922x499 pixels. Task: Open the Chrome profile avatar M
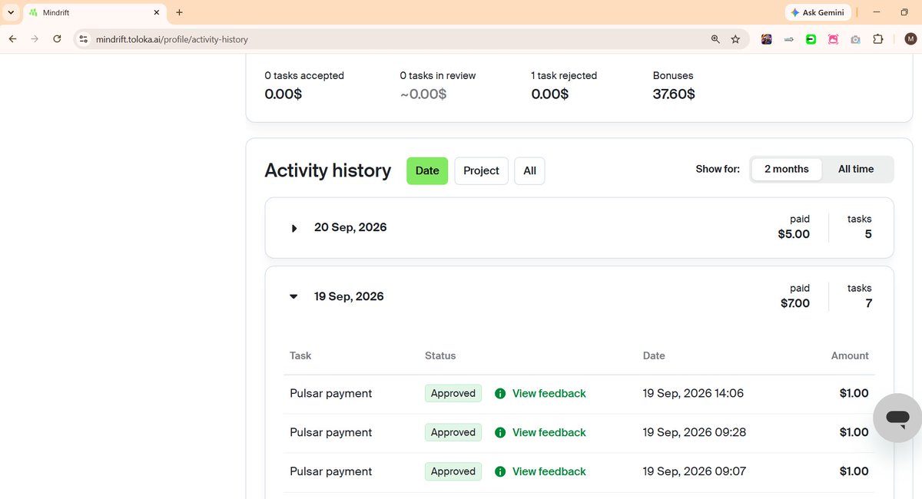click(910, 39)
